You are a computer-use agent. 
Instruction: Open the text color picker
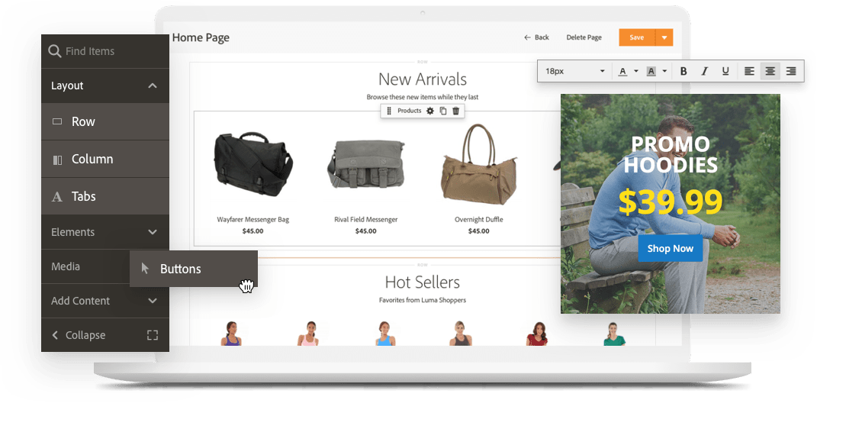[628, 71]
